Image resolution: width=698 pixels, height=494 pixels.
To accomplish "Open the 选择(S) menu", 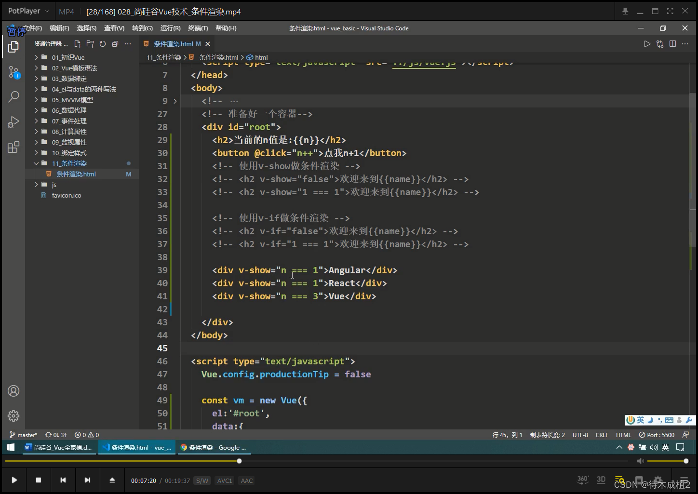I will coord(86,28).
